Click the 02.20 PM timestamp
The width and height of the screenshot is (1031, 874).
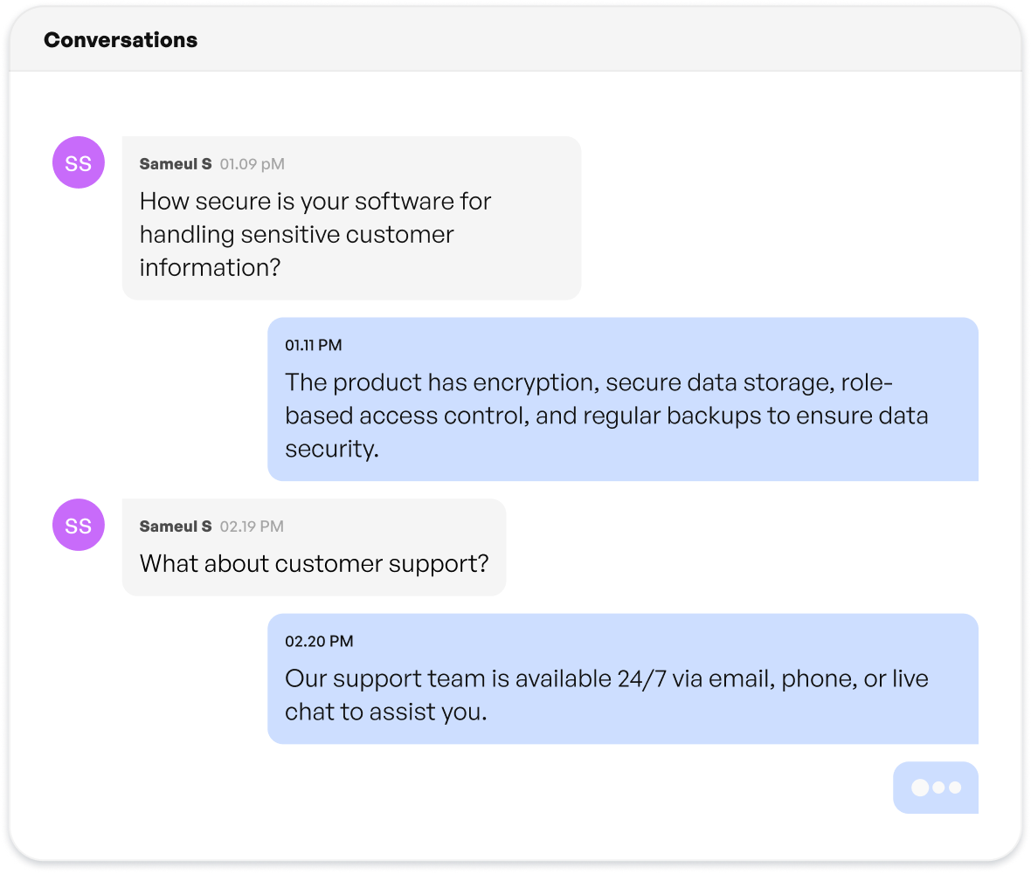319,641
